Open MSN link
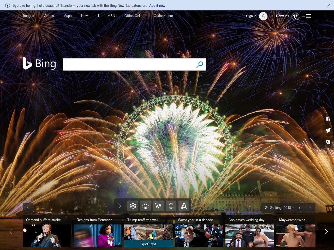The height and width of the screenshot is (250, 334). (111, 16)
